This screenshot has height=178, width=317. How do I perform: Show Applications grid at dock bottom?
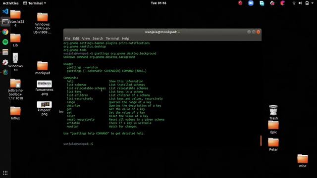[x=5, y=173]
